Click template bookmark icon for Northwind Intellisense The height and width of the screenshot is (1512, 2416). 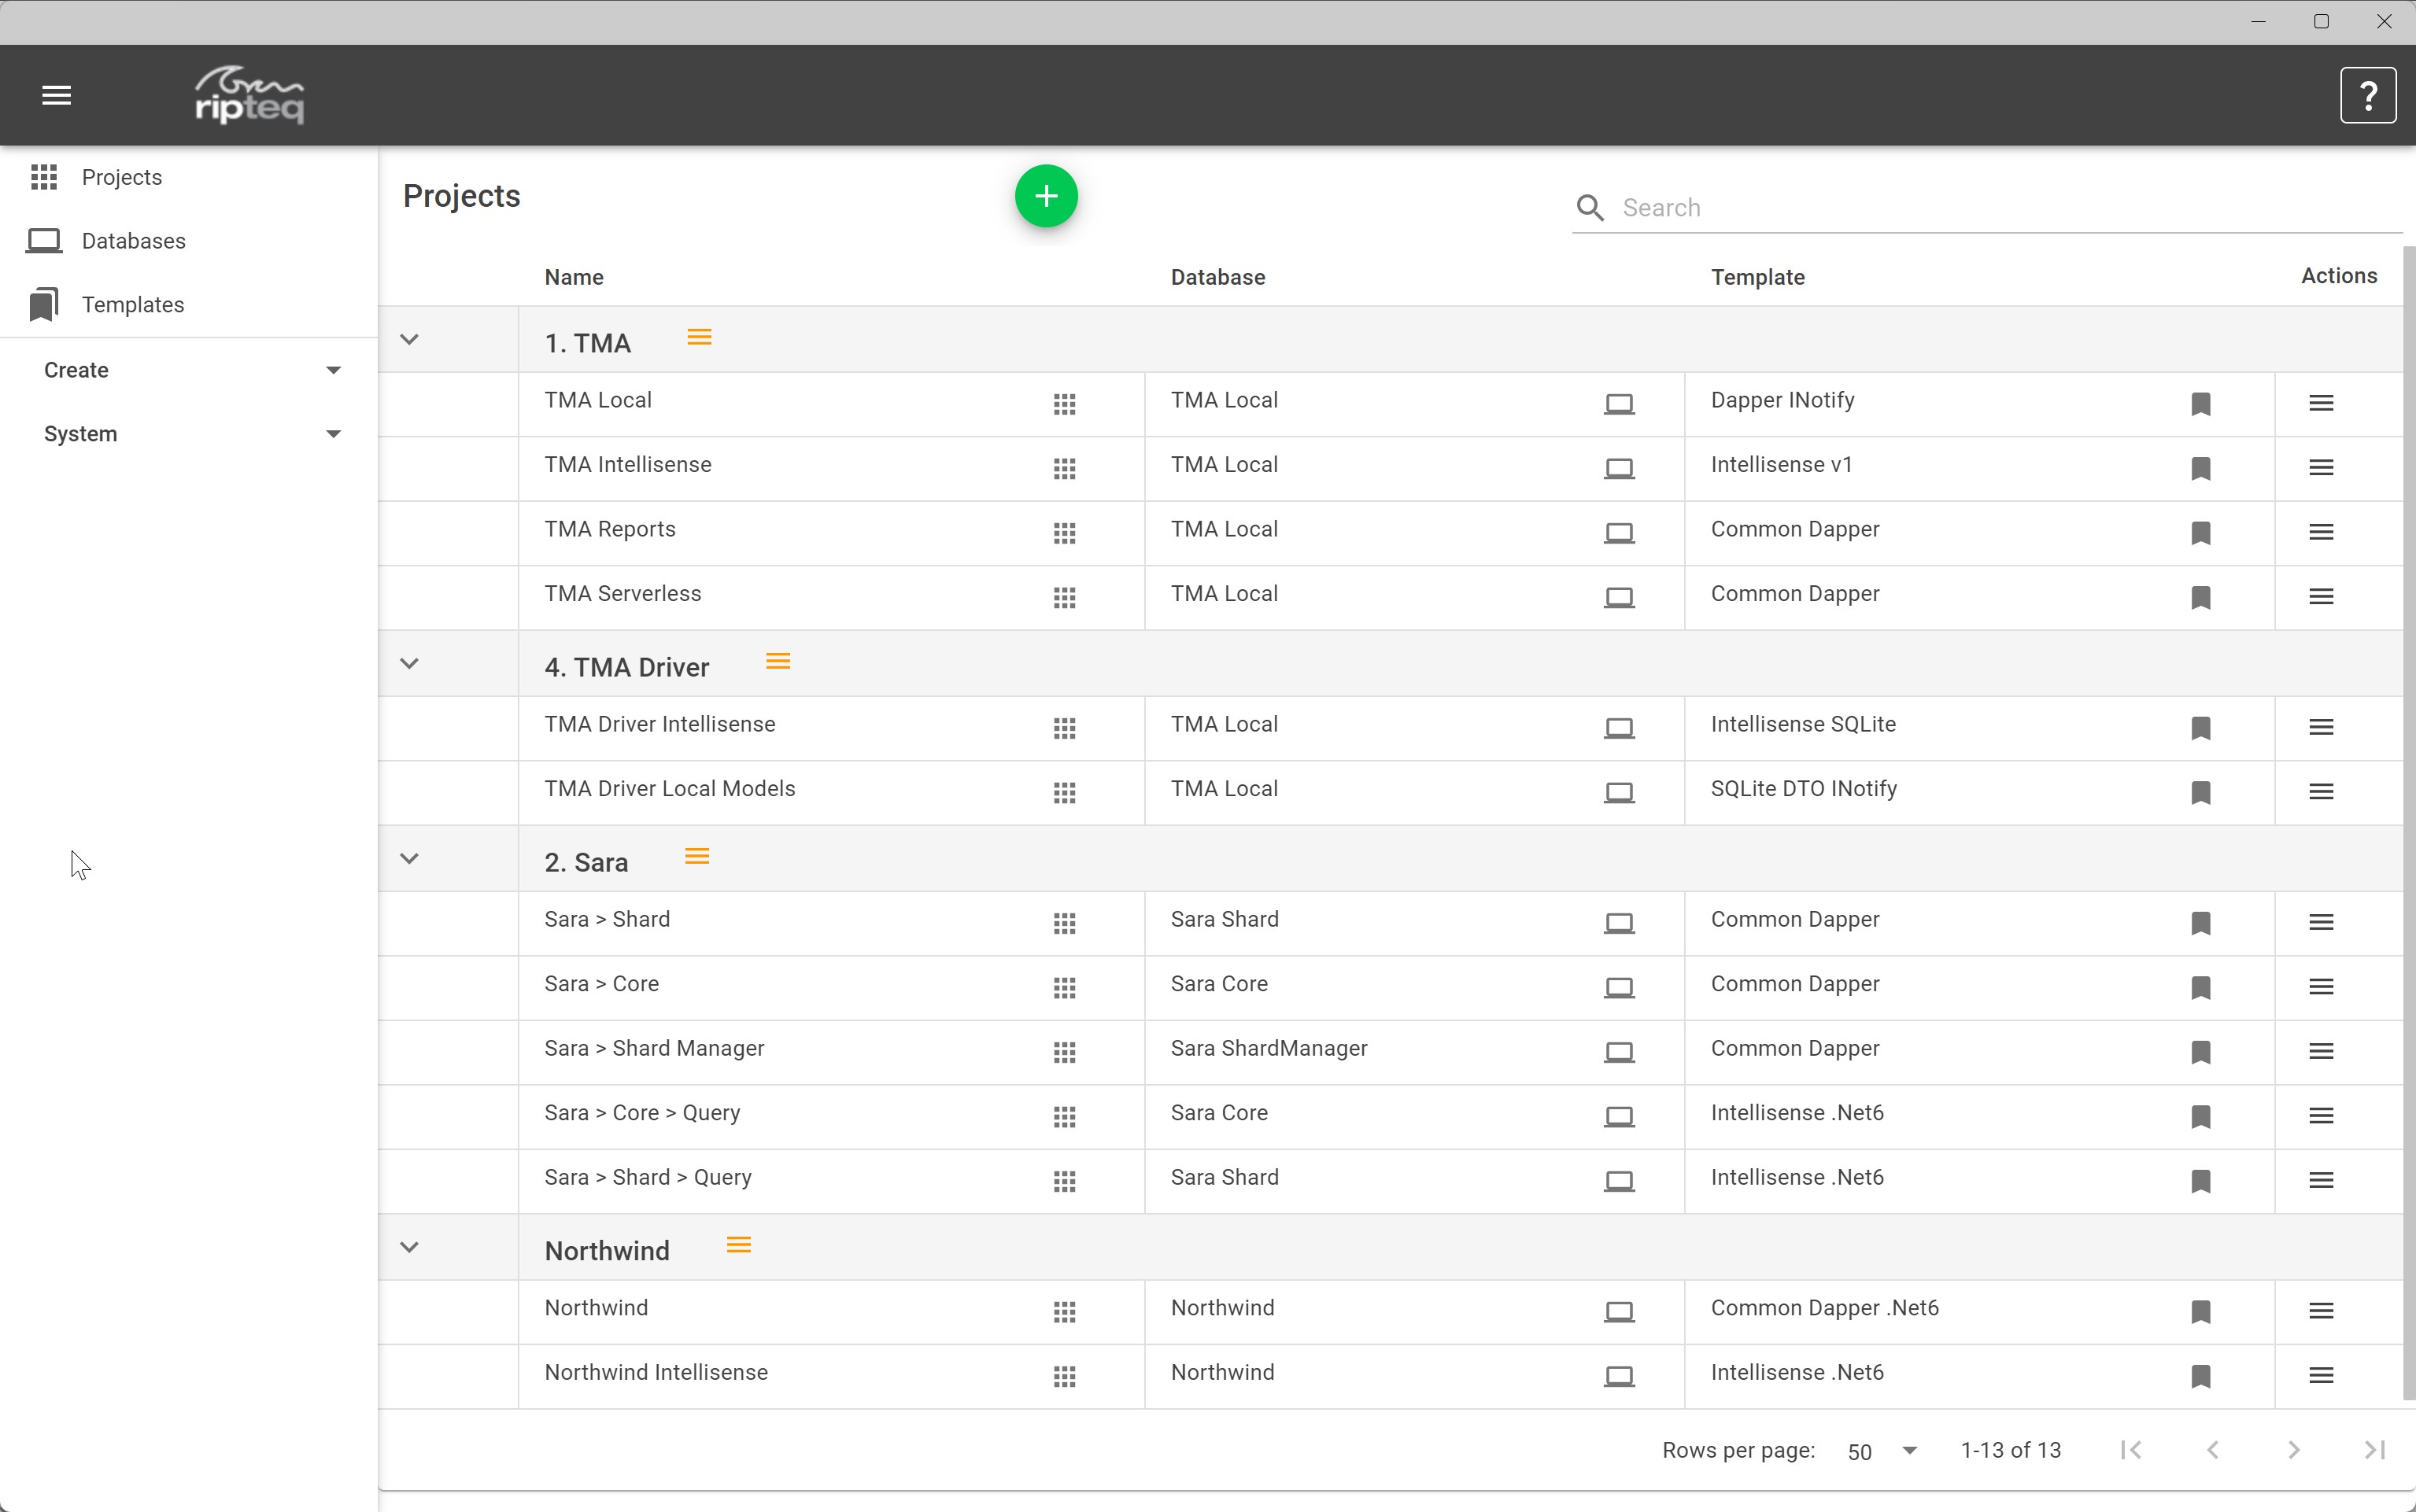click(x=2200, y=1376)
